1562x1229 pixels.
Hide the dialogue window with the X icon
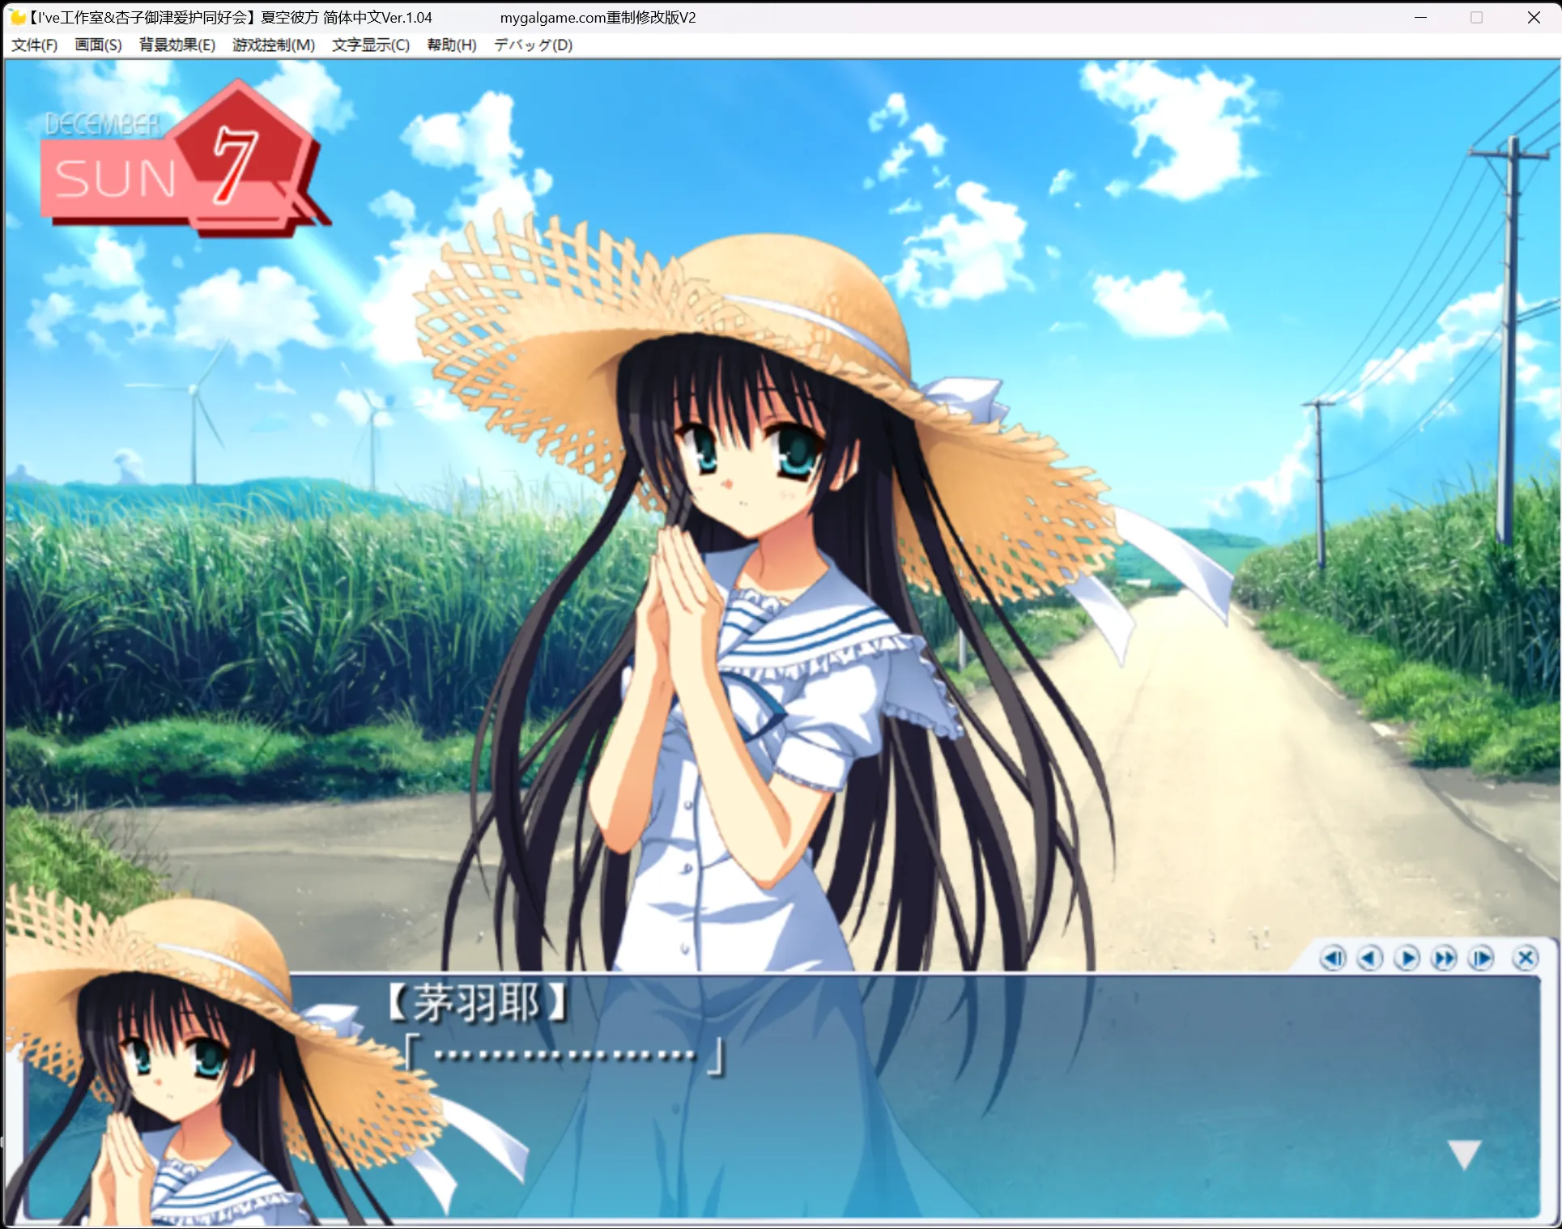[x=1526, y=957]
